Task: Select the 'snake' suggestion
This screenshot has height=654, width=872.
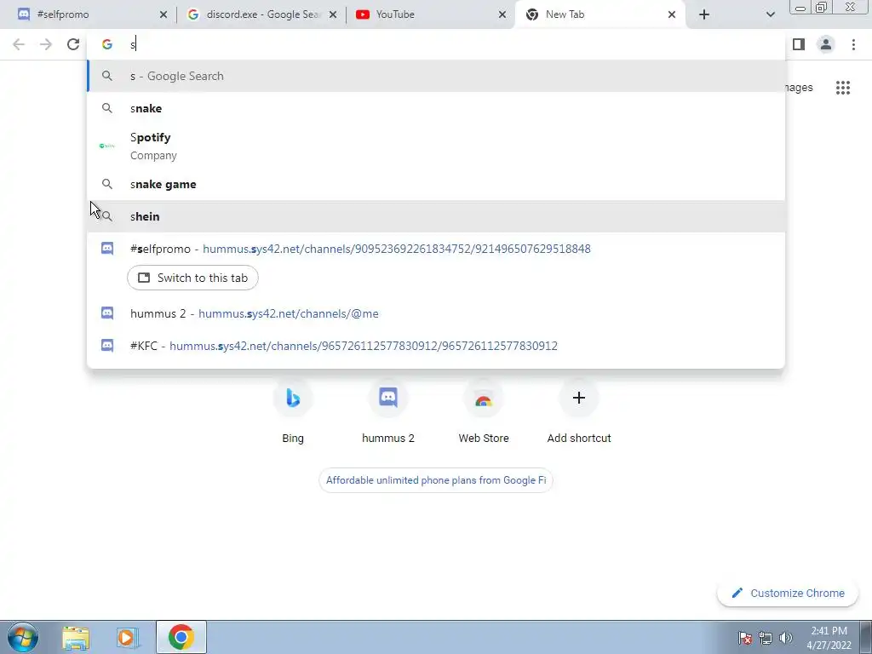Action: point(436,108)
